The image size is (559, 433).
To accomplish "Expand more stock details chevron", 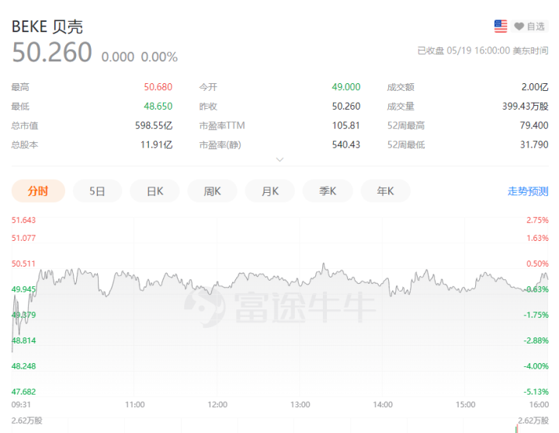I will coord(279,159).
